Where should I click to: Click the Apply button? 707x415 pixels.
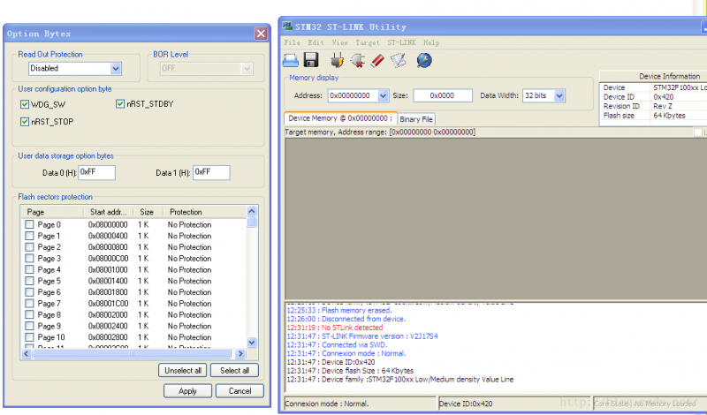click(x=187, y=390)
